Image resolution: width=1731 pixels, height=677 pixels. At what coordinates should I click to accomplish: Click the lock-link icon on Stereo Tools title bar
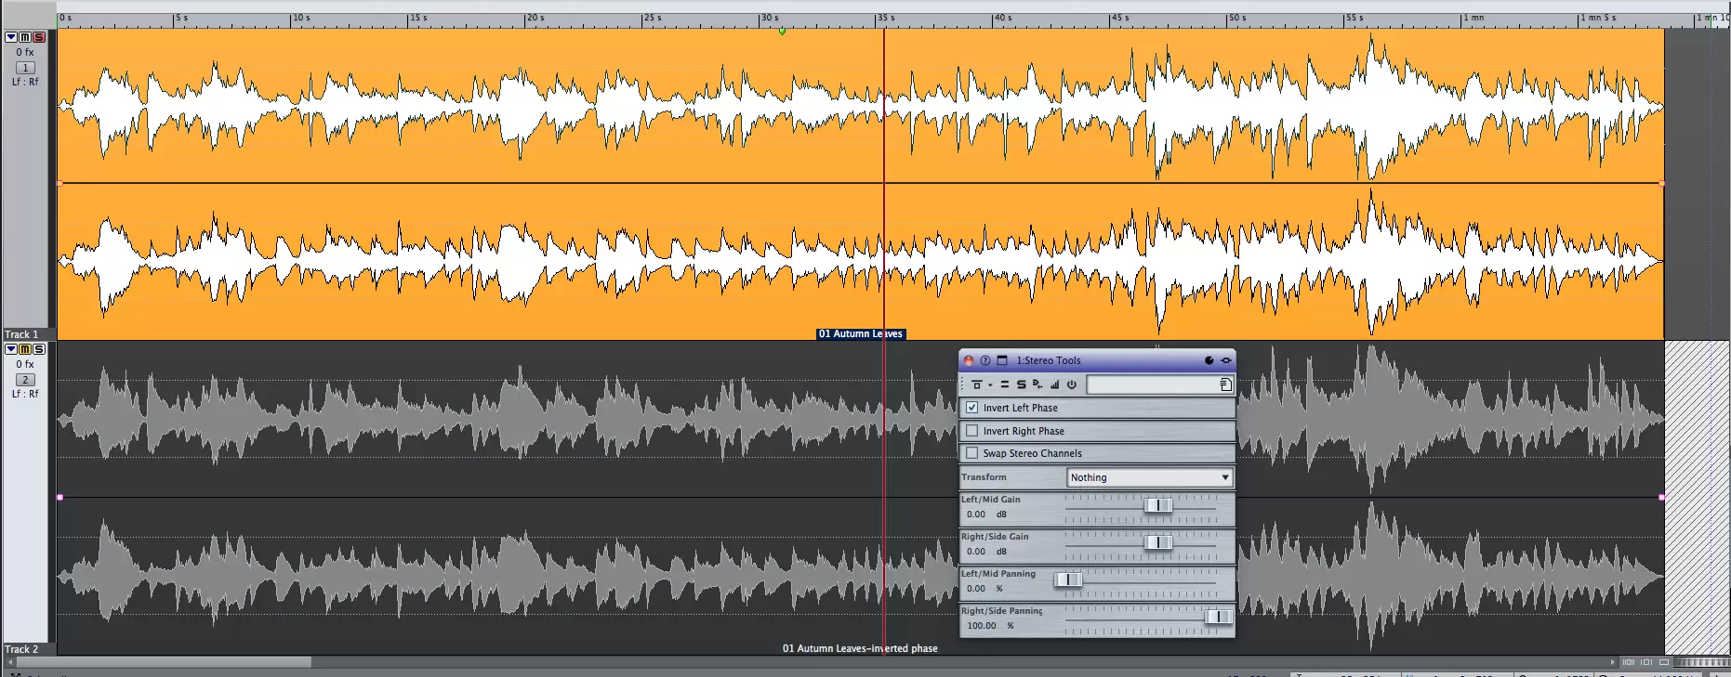click(x=1225, y=360)
